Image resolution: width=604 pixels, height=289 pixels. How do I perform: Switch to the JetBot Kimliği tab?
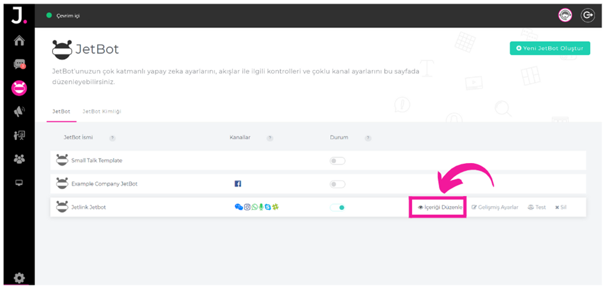102,112
